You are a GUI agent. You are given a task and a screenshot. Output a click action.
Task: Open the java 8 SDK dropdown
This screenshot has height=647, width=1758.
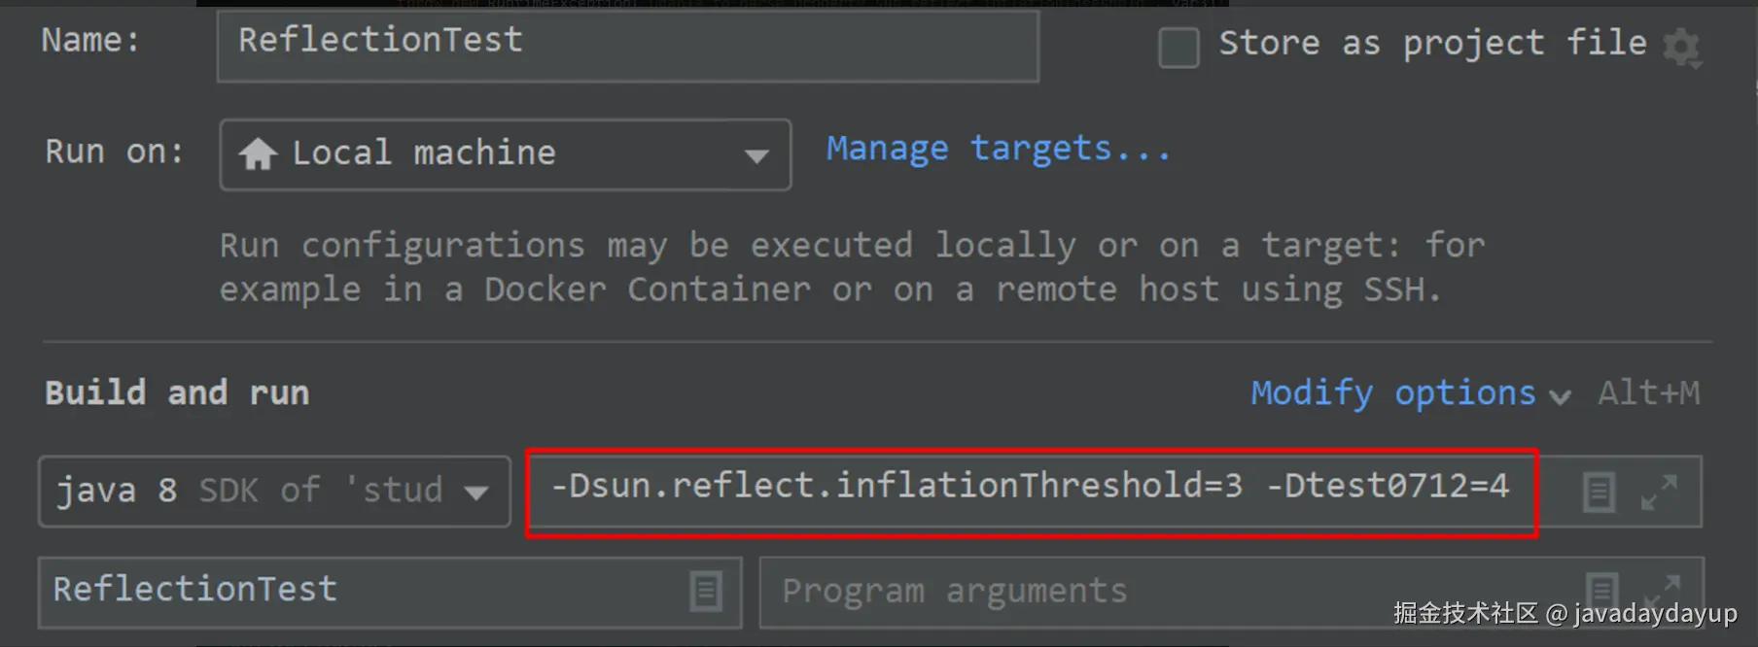pos(274,492)
